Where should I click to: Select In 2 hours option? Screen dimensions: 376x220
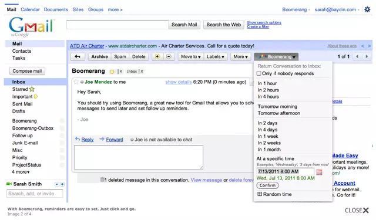pyautogui.click(x=268, y=90)
